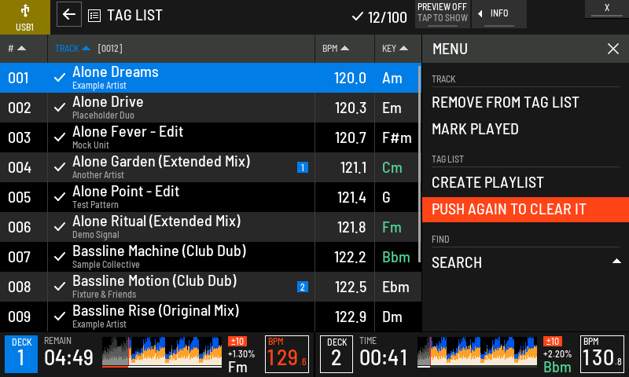The width and height of the screenshot is (629, 377).
Task: Choose REMOVE FROM TAG LIST
Action: coord(525,103)
